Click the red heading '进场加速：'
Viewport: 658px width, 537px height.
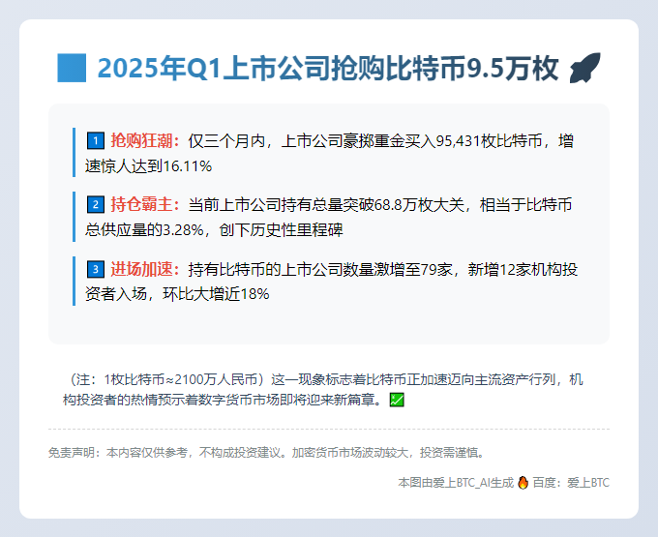(145, 269)
